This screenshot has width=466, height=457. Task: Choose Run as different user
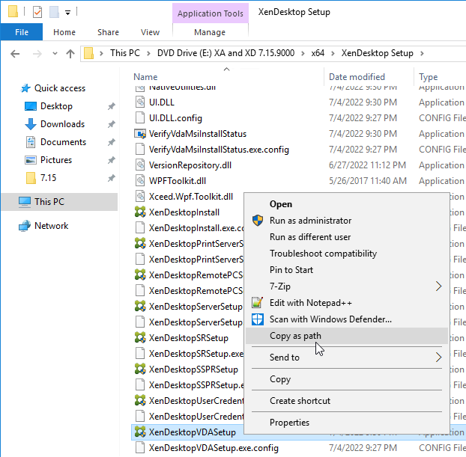pyautogui.click(x=347, y=237)
